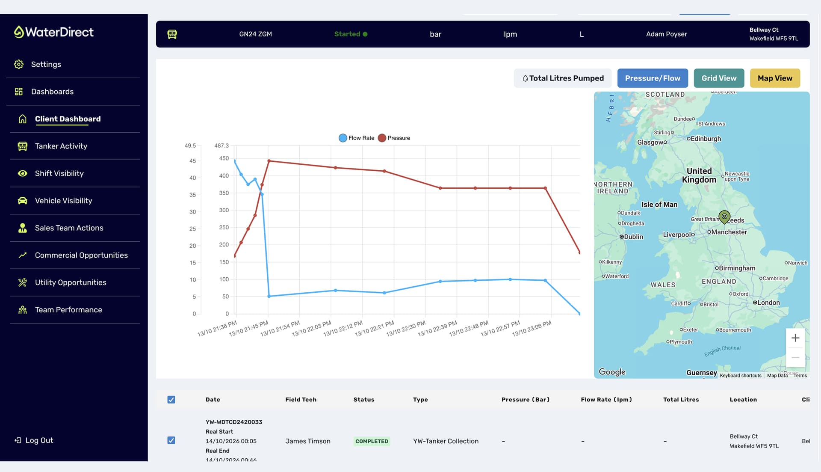Image resolution: width=821 pixels, height=472 pixels.
Task: Zoom out on the map with minus
Action: pos(795,357)
